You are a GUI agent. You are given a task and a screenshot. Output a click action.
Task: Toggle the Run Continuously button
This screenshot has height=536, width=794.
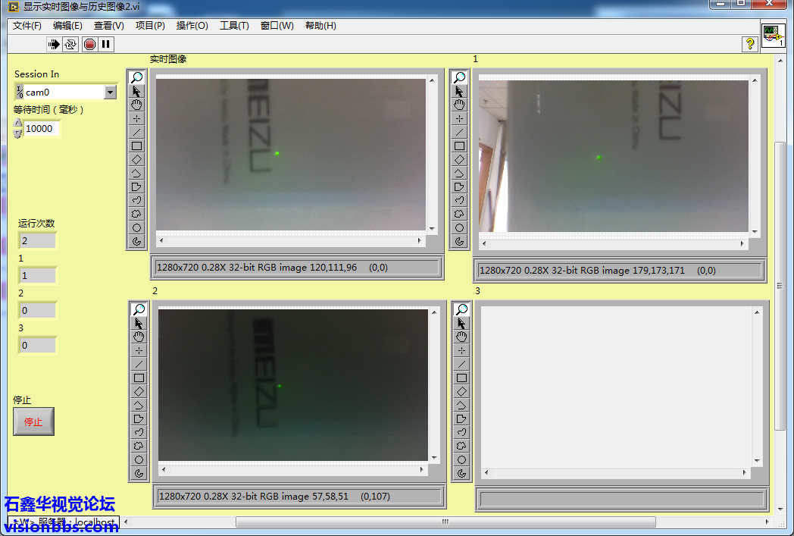coord(70,44)
